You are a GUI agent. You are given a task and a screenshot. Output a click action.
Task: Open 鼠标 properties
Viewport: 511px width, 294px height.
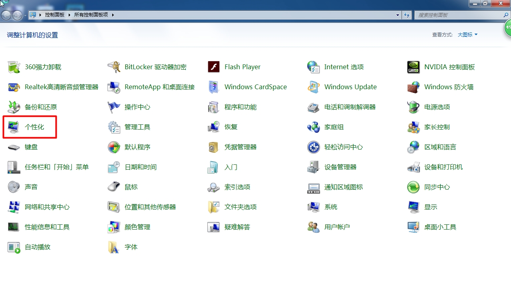(x=131, y=187)
